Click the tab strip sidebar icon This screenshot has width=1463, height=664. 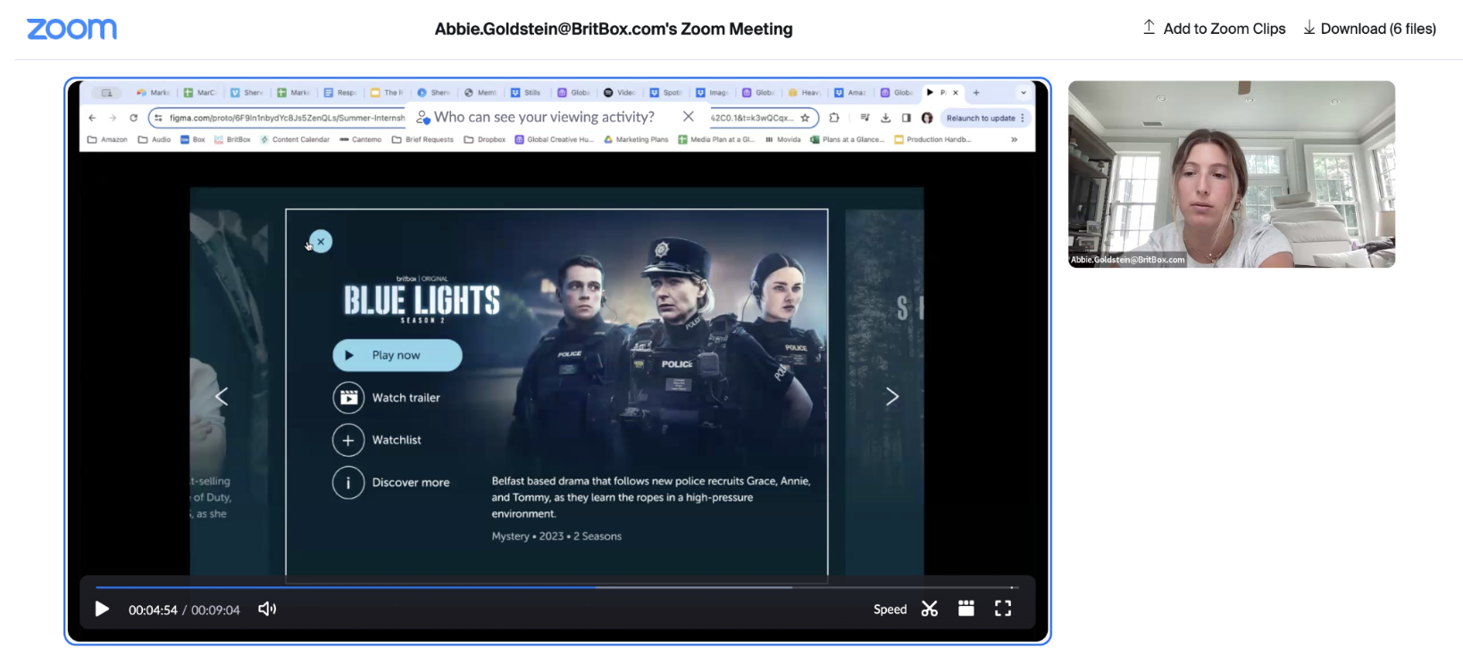point(106,93)
